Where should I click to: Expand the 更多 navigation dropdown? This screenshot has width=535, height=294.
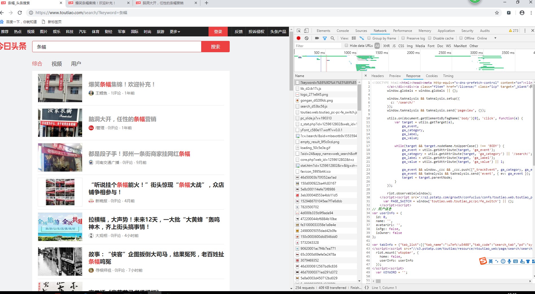(175, 32)
